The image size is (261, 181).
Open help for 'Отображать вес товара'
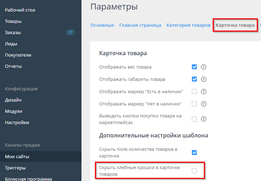click(x=204, y=67)
